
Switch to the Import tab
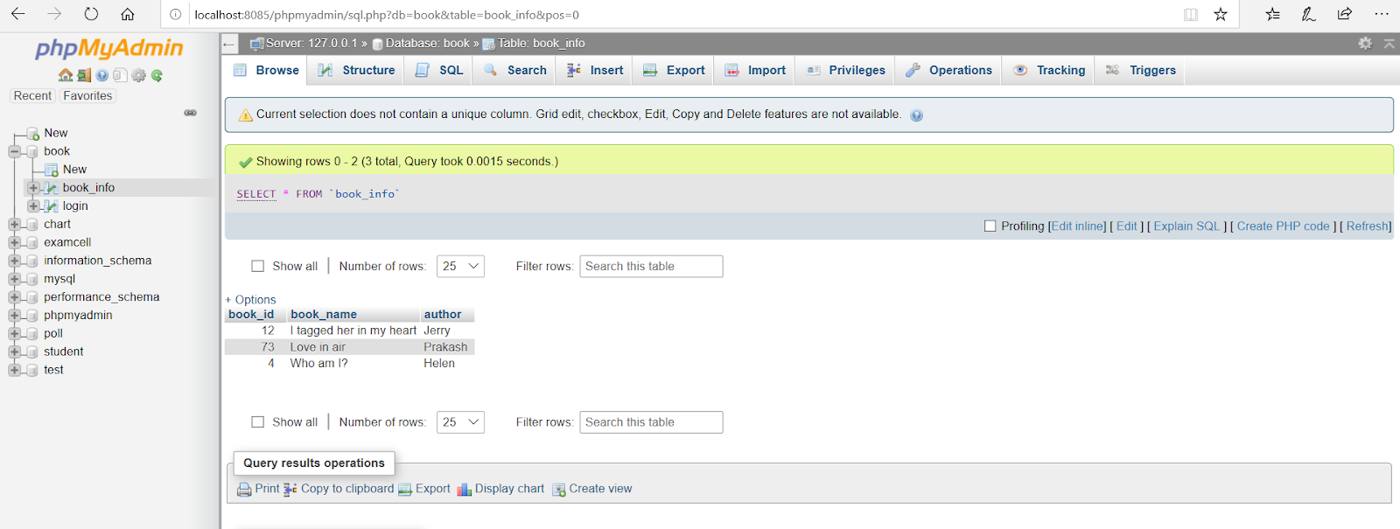[755, 70]
